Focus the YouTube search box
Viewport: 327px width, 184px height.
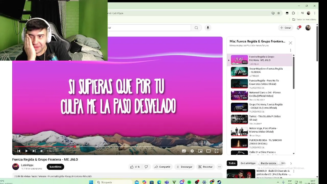click(x=149, y=28)
